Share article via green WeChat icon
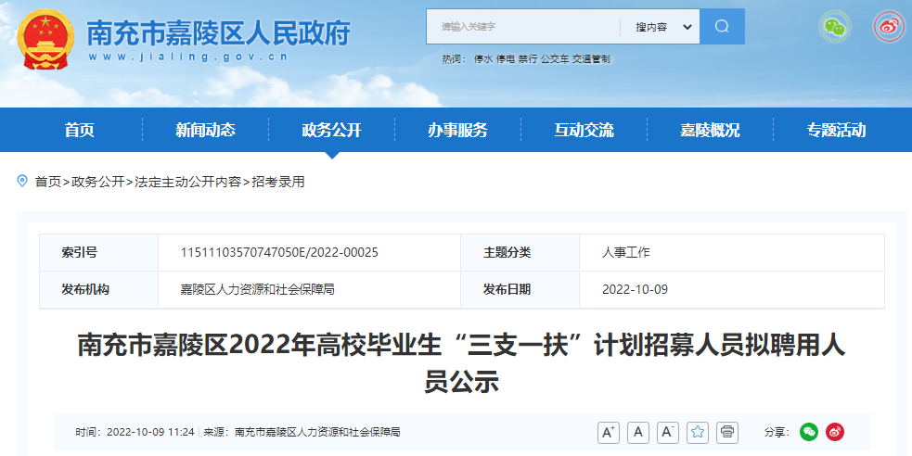912x456 pixels. 809,432
